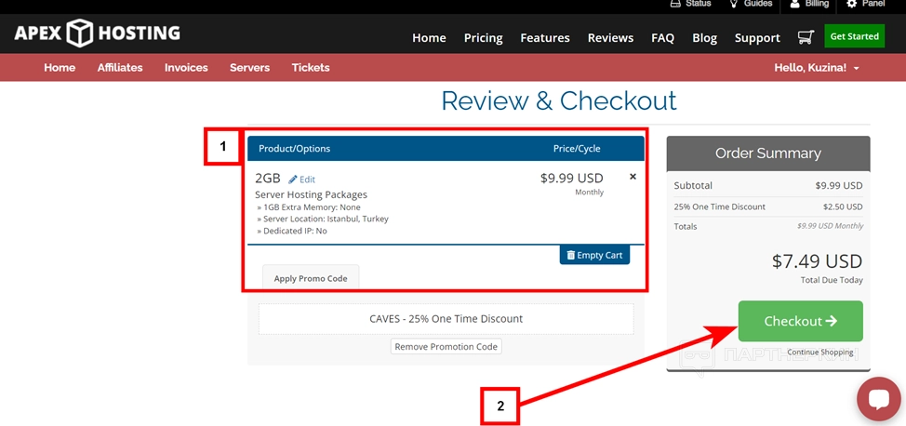Click the green Checkout button

click(800, 321)
